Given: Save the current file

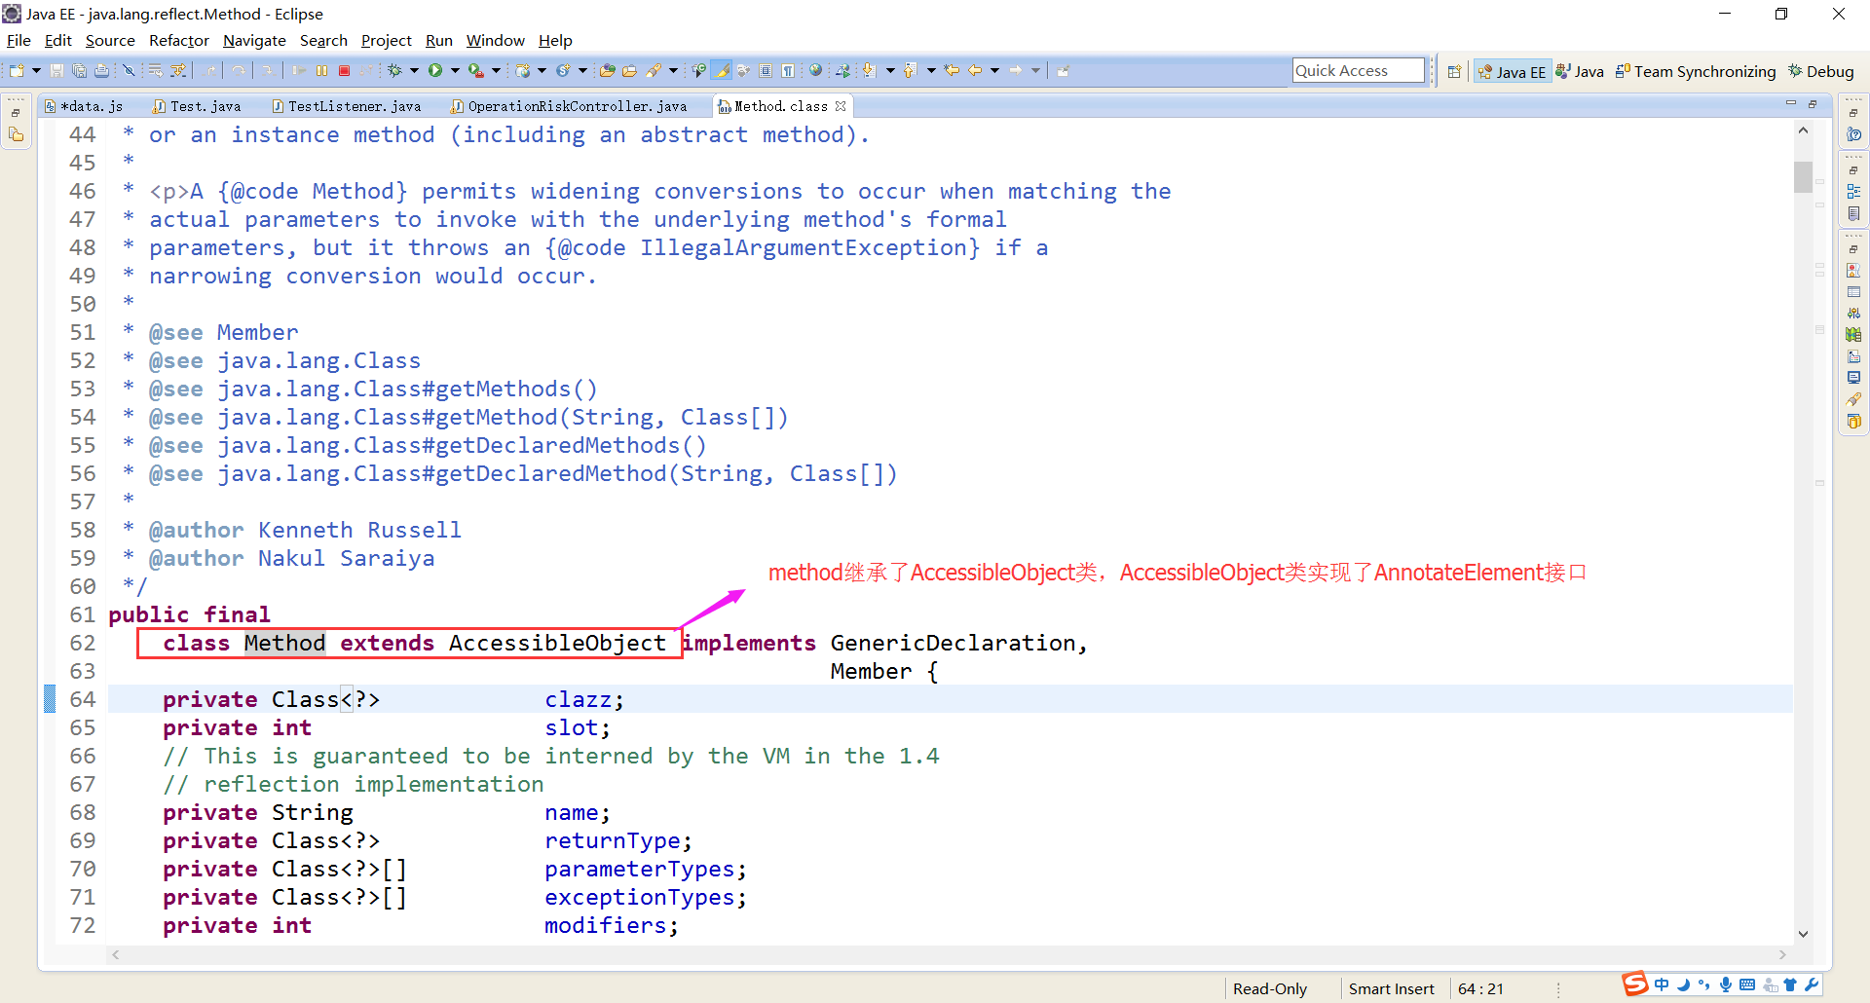Looking at the screenshot, I should [x=56, y=70].
